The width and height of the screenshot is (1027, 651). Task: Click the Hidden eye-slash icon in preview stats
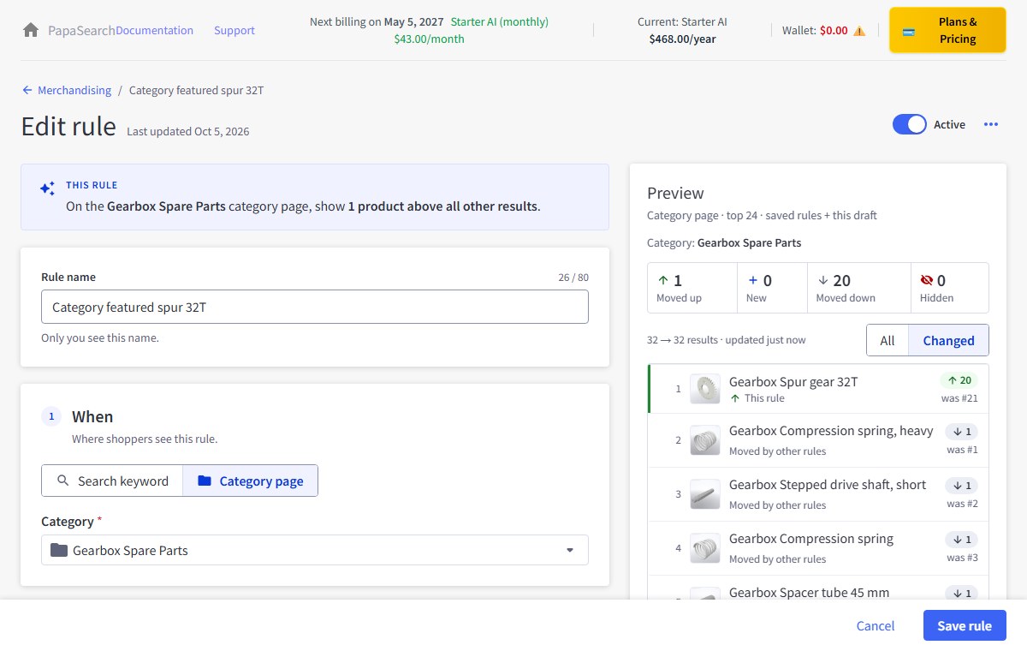tap(927, 280)
